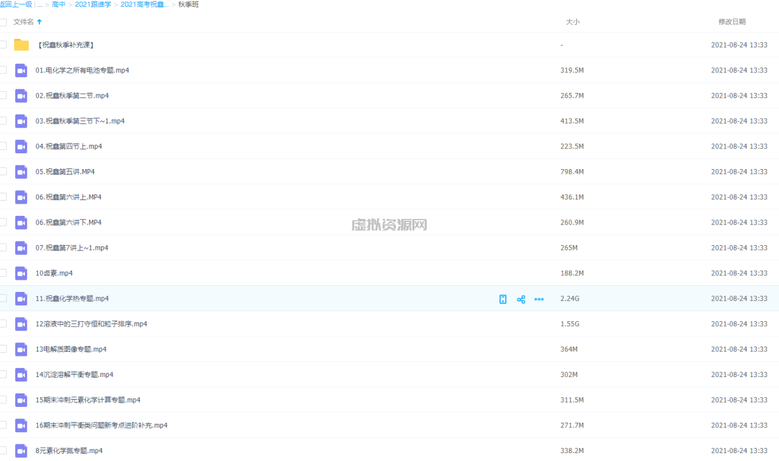Image resolution: width=779 pixels, height=461 pixels.
Task: Click video icon for 15期末冲刺元素化学计算专题.mp4
Action: click(x=21, y=400)
